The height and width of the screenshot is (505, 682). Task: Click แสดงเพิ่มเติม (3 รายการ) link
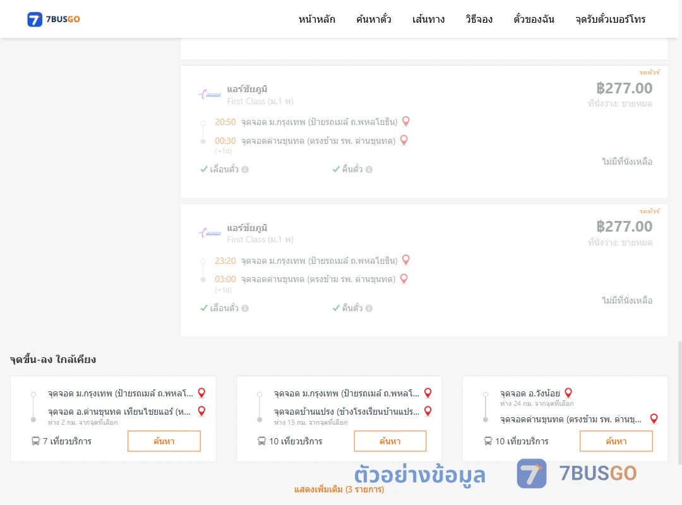[339, 489]
